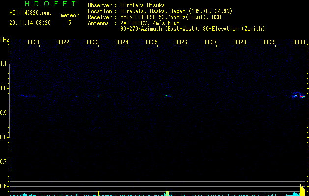Select the 0830 time marker
Viewport: 309px width, 196px height.
[299, 42]
